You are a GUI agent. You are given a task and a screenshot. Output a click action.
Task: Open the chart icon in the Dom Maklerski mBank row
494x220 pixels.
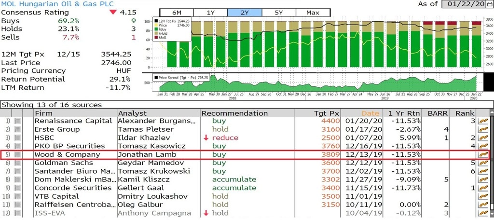click(x=482, y=179)
